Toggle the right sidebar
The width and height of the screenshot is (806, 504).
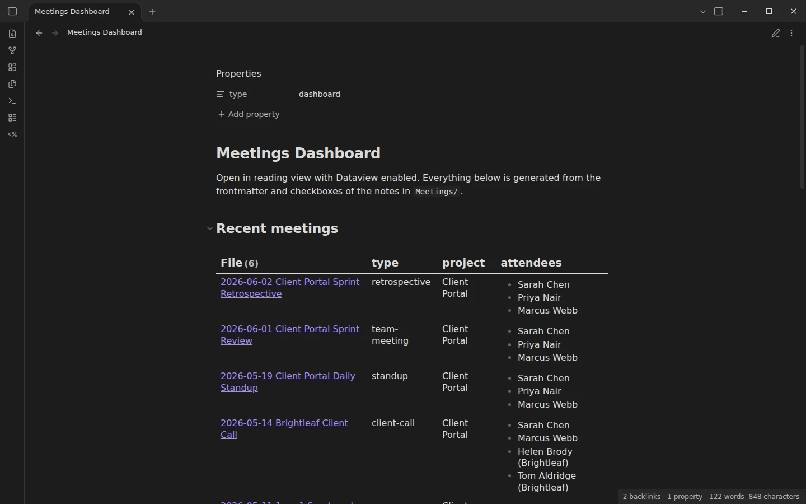pyautogui.click(x=719, y=11)
